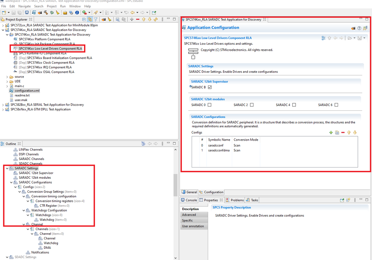This screenshot has height=260, width=372.
Task: Expand the source folder
Action: [7, 77]
